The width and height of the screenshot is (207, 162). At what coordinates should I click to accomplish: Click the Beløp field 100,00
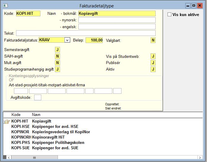pyautogui.click(x=94, y=40)
